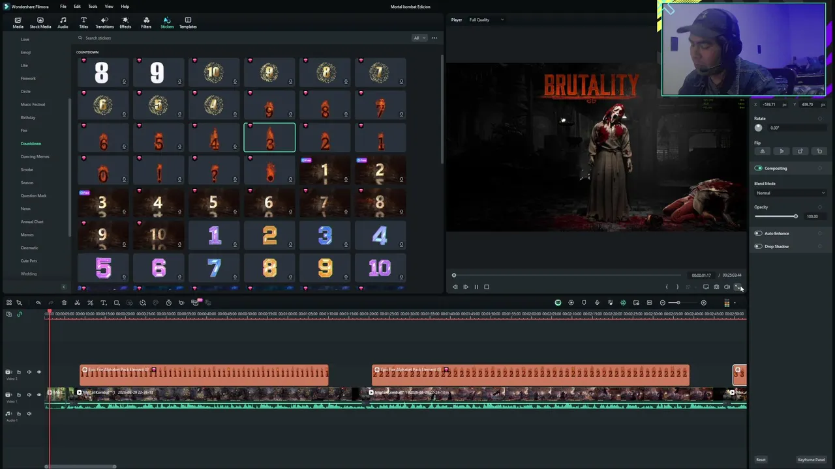This screenshot has width=835, height=469.
Task: Pause the preview playback
Action: coord(476,287)
